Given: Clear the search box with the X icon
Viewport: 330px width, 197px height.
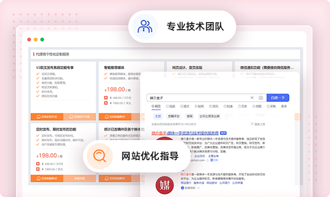Looking at the screenshot, I should [252, 98].
